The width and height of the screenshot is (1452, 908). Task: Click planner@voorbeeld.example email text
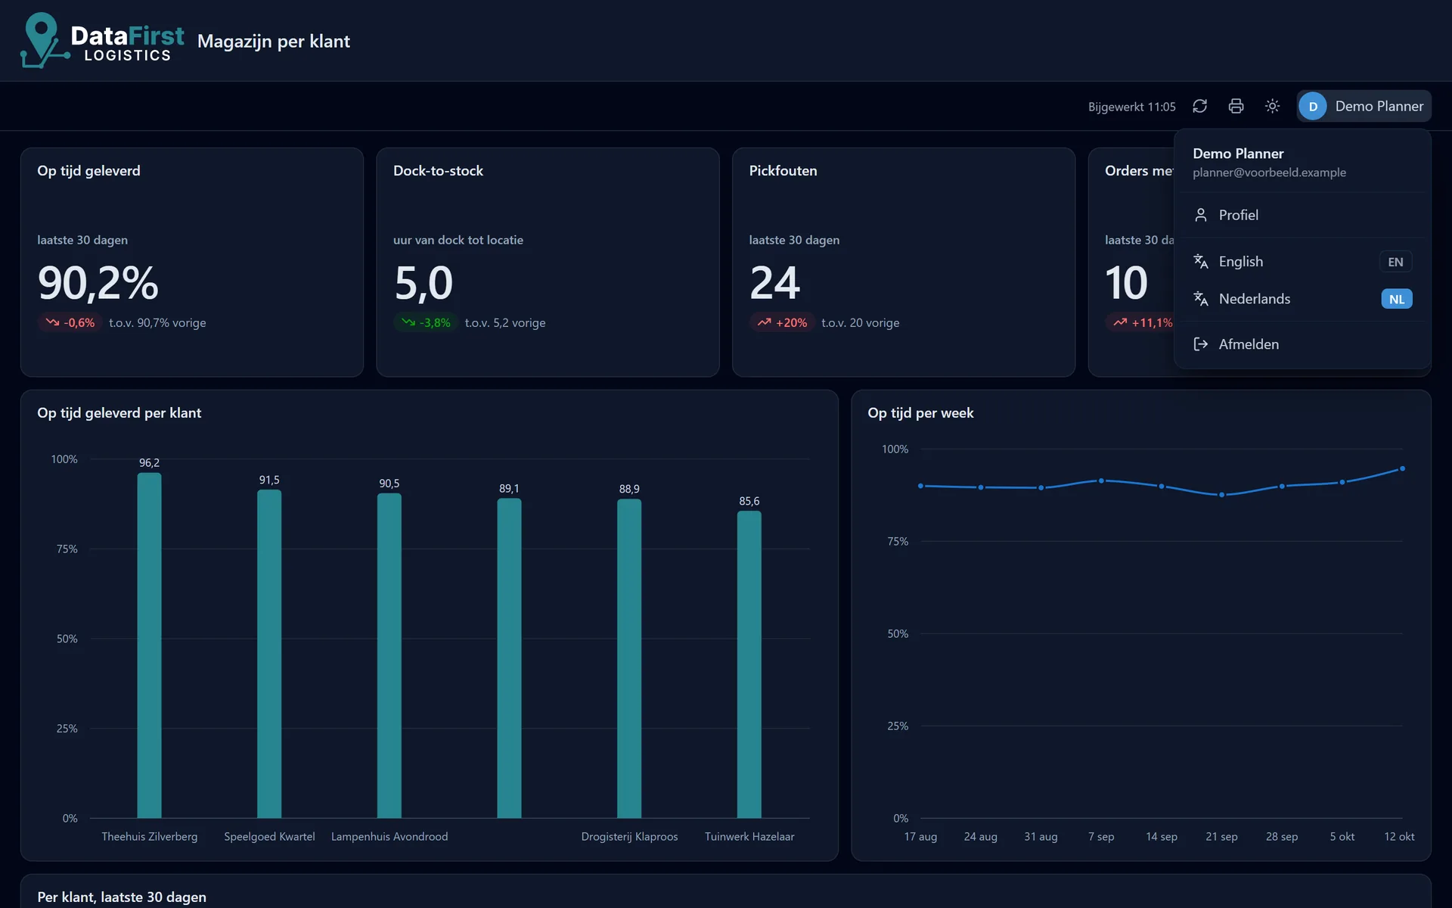pos(1269,173)
